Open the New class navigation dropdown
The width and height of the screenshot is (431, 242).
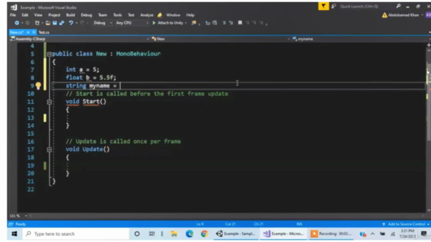click(220, 39)
